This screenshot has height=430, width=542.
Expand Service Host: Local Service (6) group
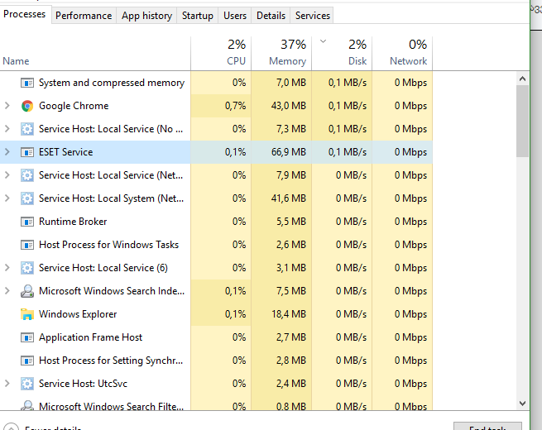click(x=7, y=268)
